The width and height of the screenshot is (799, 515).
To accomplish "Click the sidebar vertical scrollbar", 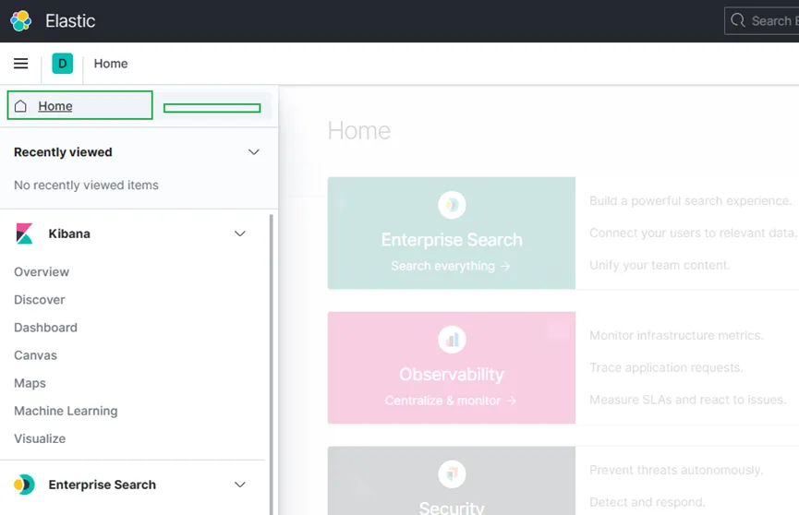I will 271,365.
